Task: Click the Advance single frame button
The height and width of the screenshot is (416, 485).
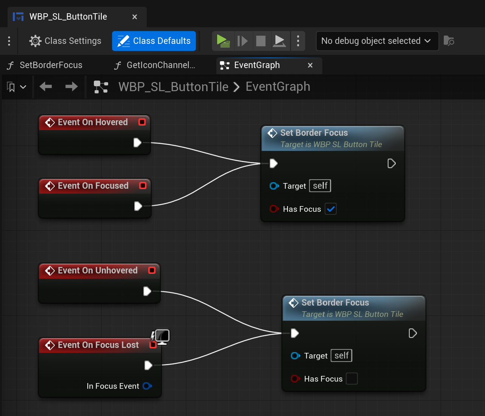Action: click(242, 41)
